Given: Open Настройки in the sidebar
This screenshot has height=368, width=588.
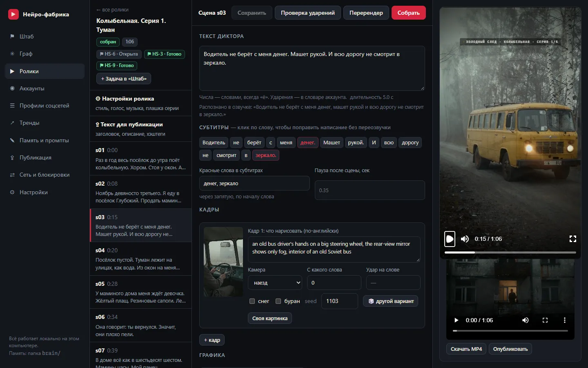Looking at the screenshot, I should pos(45,192).
